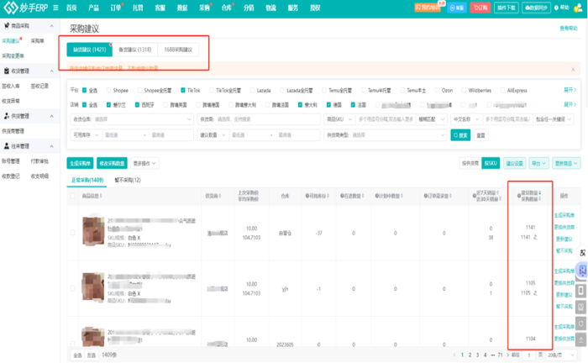Expand the 更多操作 dropdown
Screen dimensions: 588x363
click(144, 163)
